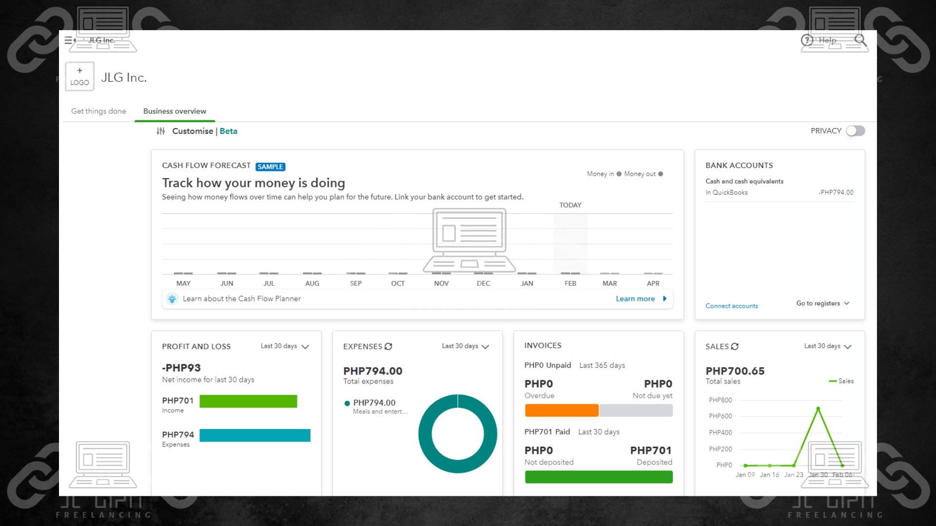Click the PHP794.00 Total expenses value

pos(373,371)
